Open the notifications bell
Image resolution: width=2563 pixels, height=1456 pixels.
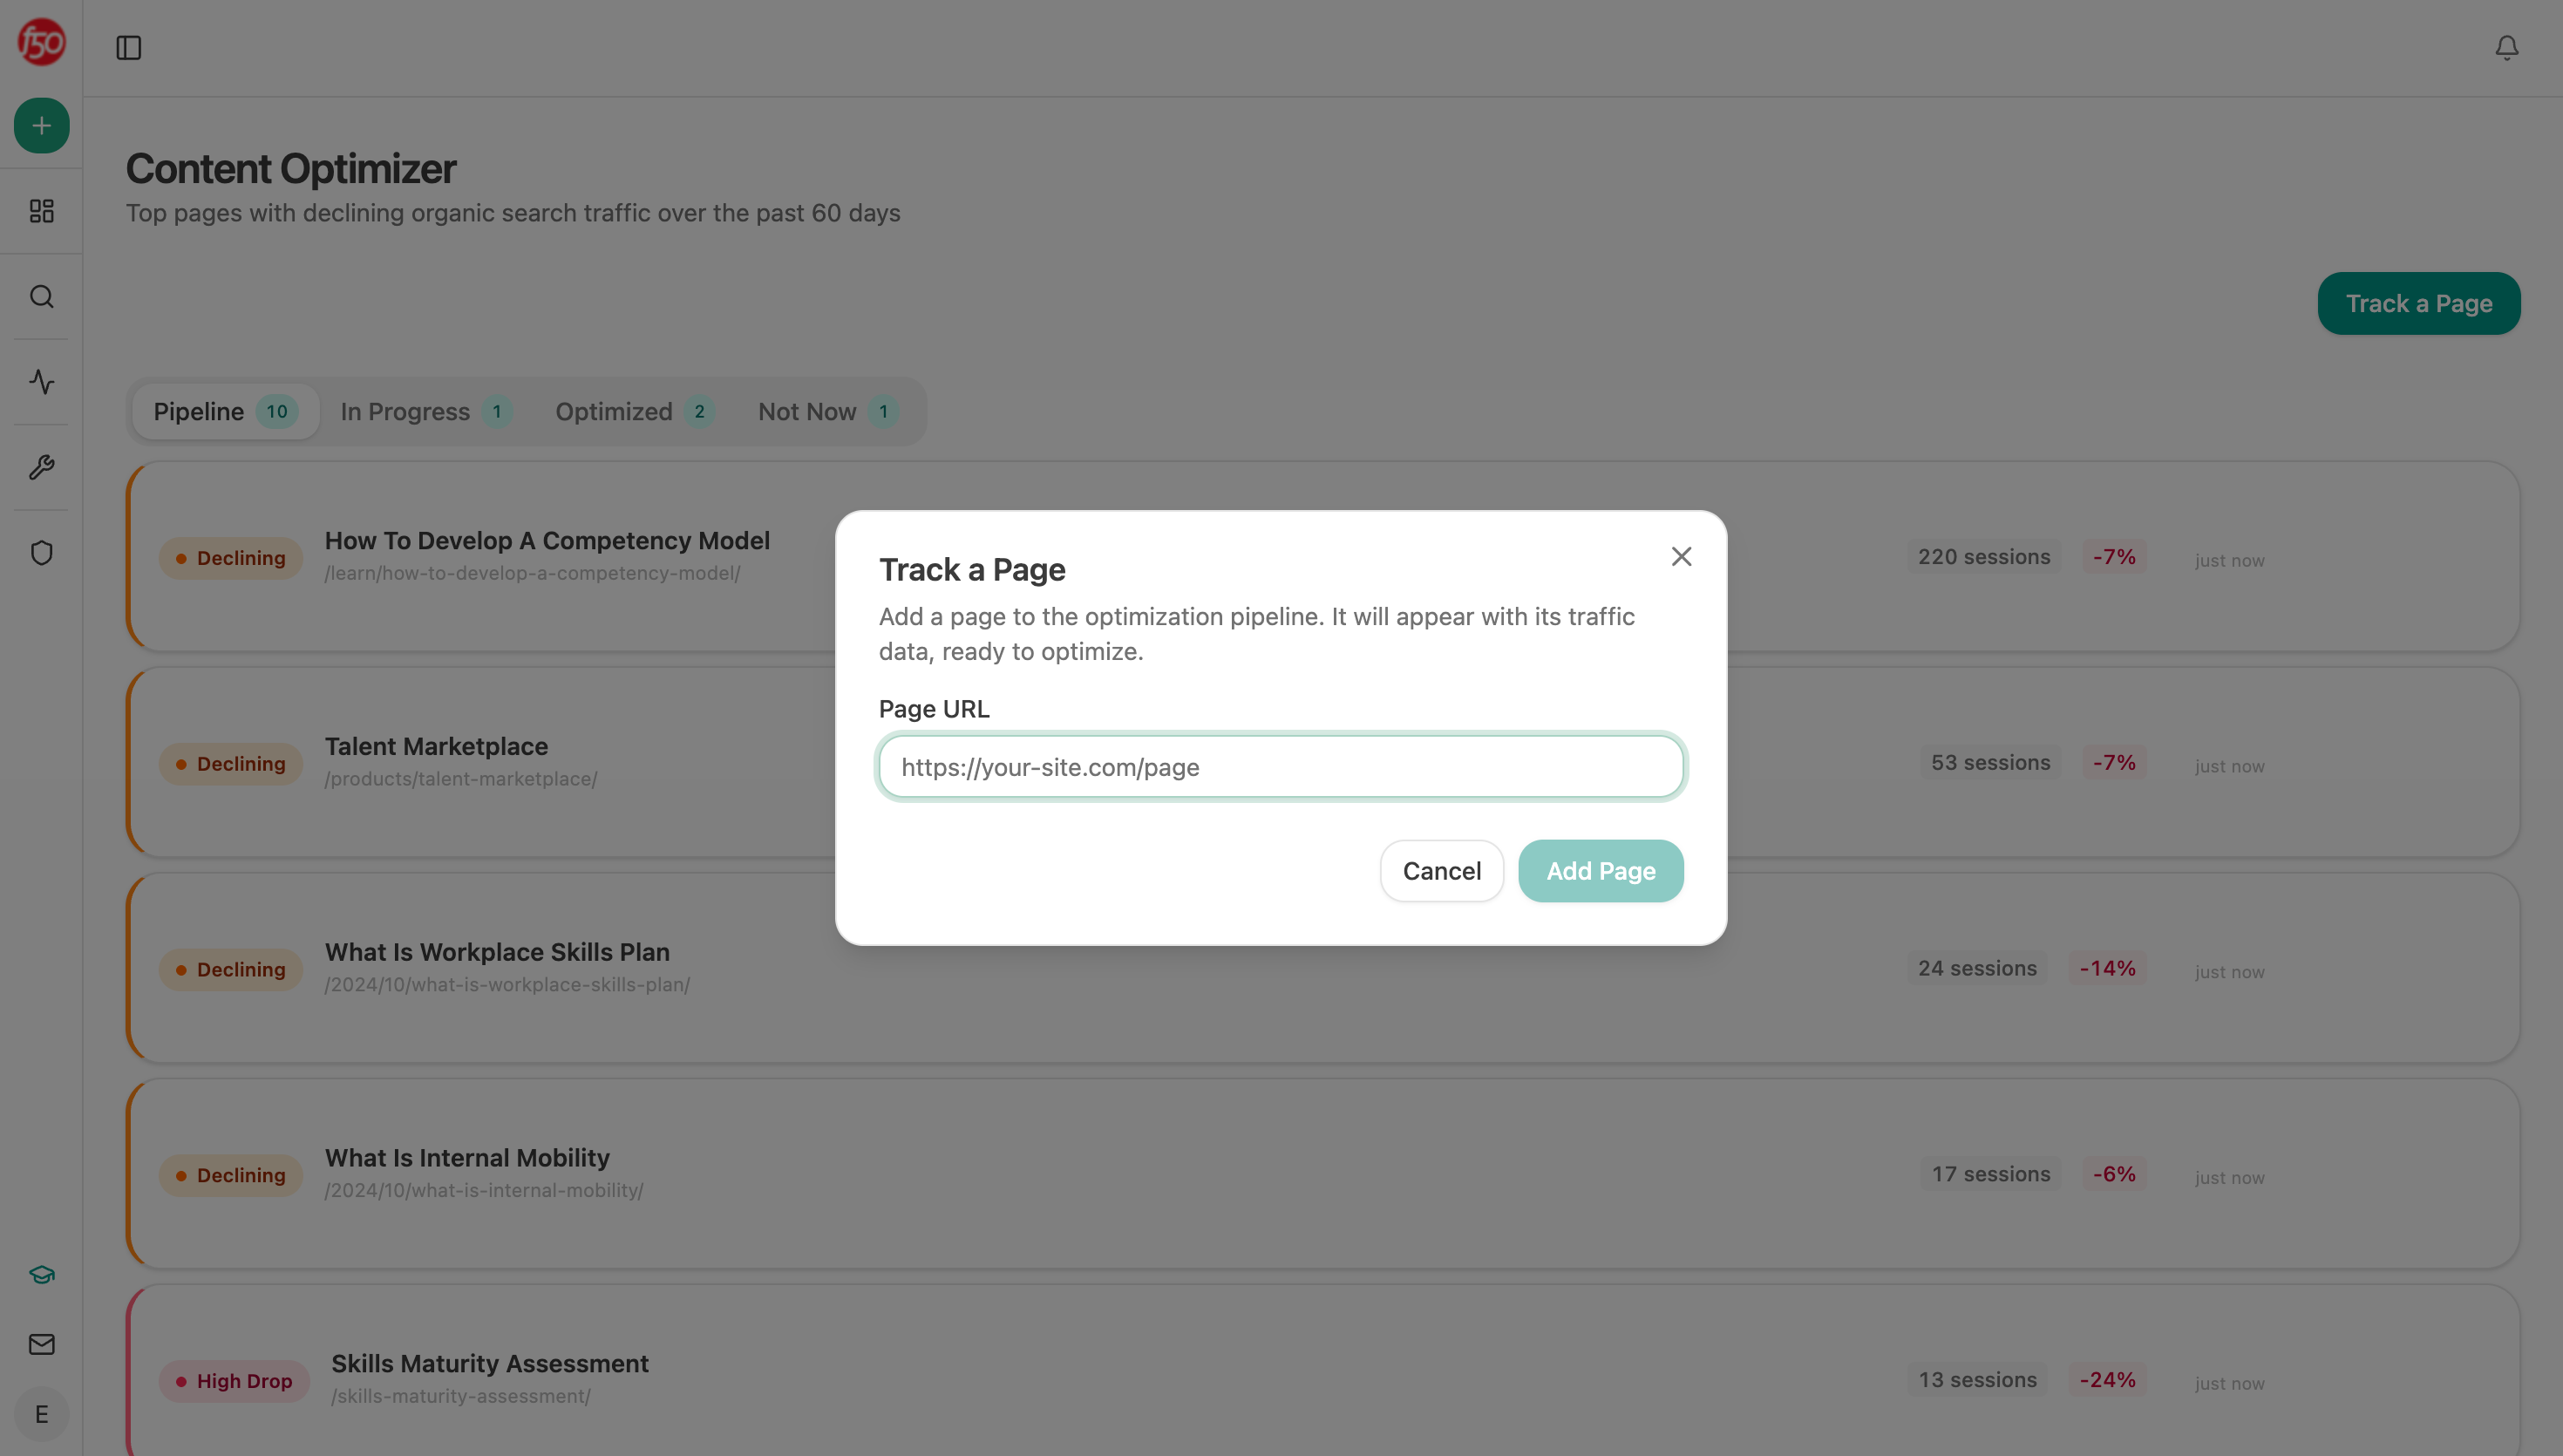click(2506, 48)
